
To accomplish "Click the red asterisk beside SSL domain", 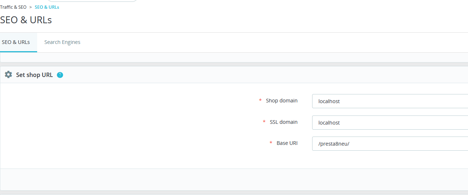I will pyautogui.click(x=264, y=122).
